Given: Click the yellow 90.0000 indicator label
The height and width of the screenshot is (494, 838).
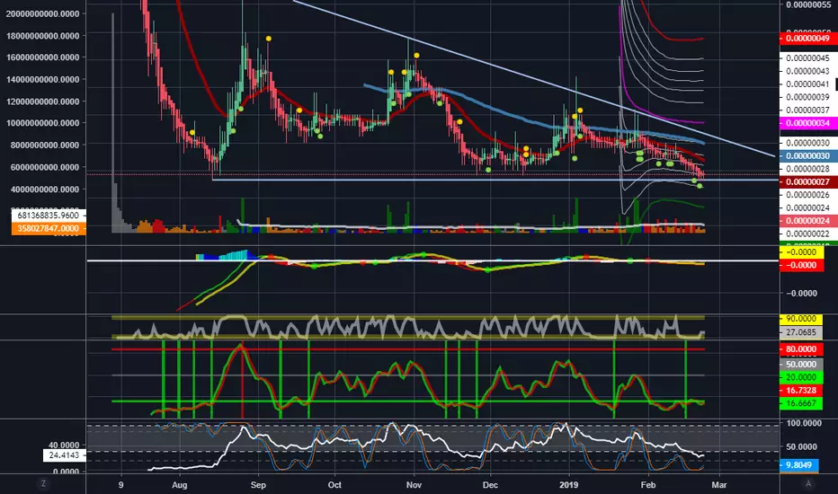Looking at the screenshot, I should point(802,319).
